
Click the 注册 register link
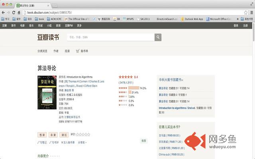(x=245, y=25)
